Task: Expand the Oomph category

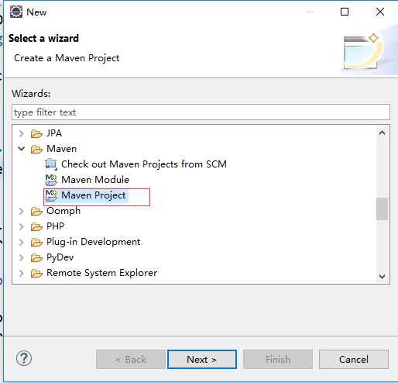Action: 22,211
